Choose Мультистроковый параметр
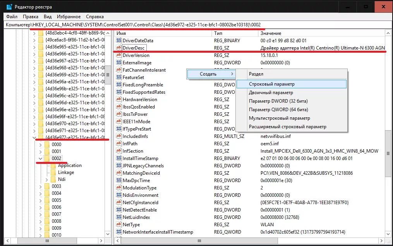The width and height of the screenshot is (393, 246). coord(292,118)
